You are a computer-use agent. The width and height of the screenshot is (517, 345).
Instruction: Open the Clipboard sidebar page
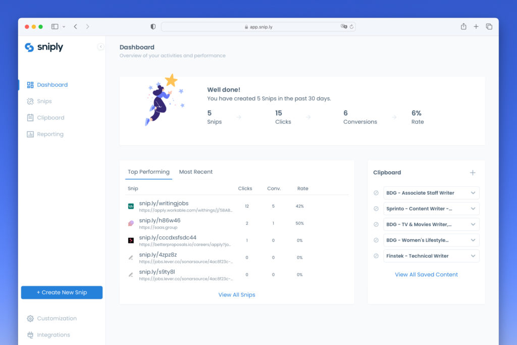tap(50, 118)
